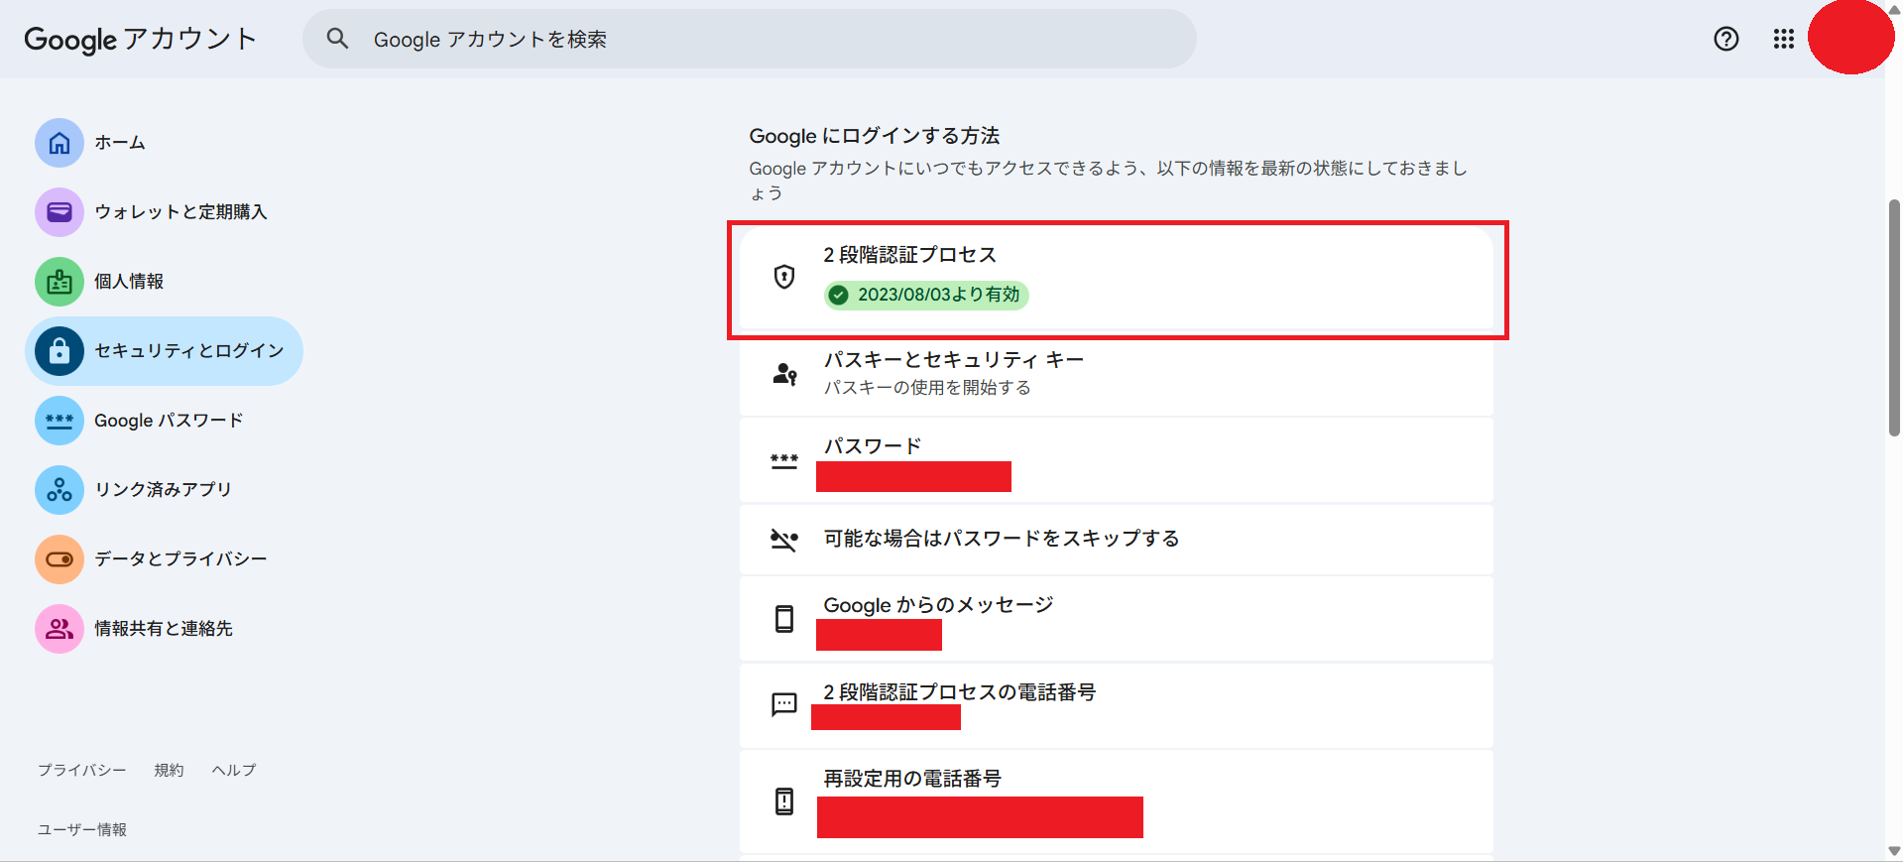Open リンク済みアプリ menu item

[164, 490]
